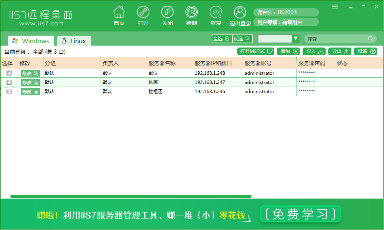Screen dimensions: 384x230
Task: Click 修改 for 杜祖还 row
Action: pyautogui.click(x=30, y=92)
